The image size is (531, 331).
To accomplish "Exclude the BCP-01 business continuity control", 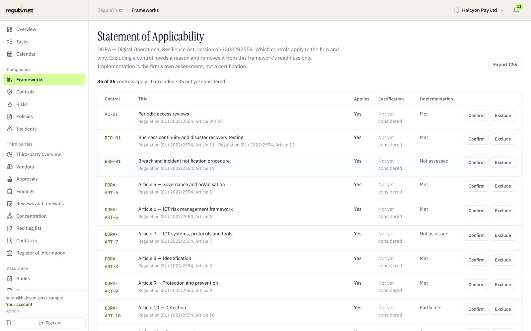I will (503, 139).
